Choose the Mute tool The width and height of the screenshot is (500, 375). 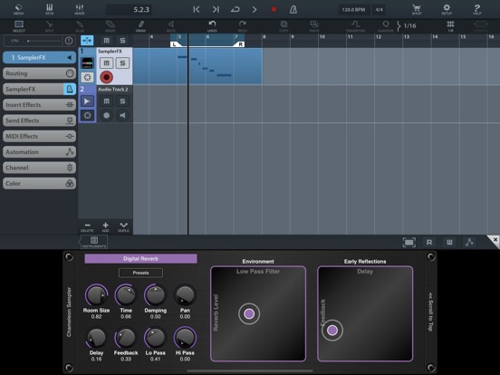coord(171,26)
